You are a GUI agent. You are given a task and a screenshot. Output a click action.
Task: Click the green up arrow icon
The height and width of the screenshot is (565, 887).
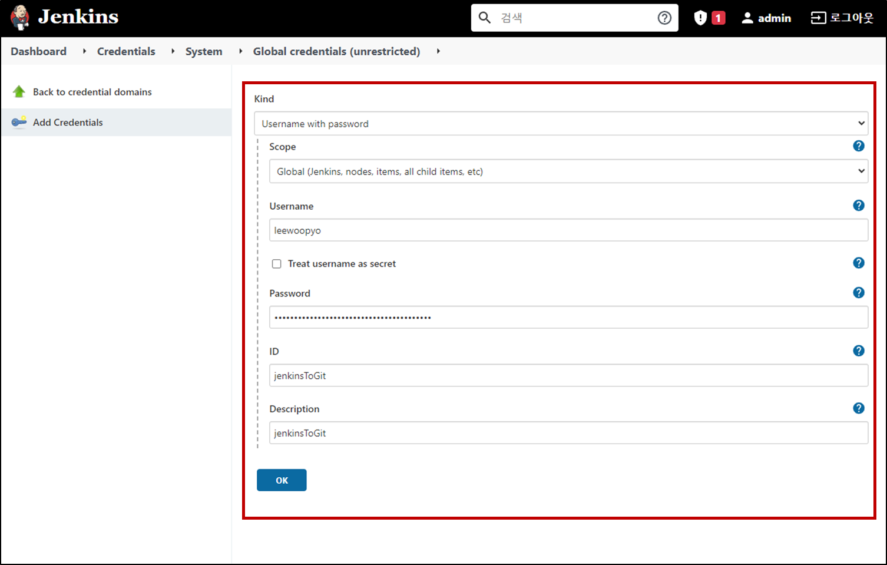click(19, 91)
